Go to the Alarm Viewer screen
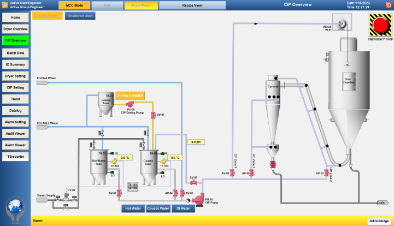394x226 pixels. (x=15, y=145)
